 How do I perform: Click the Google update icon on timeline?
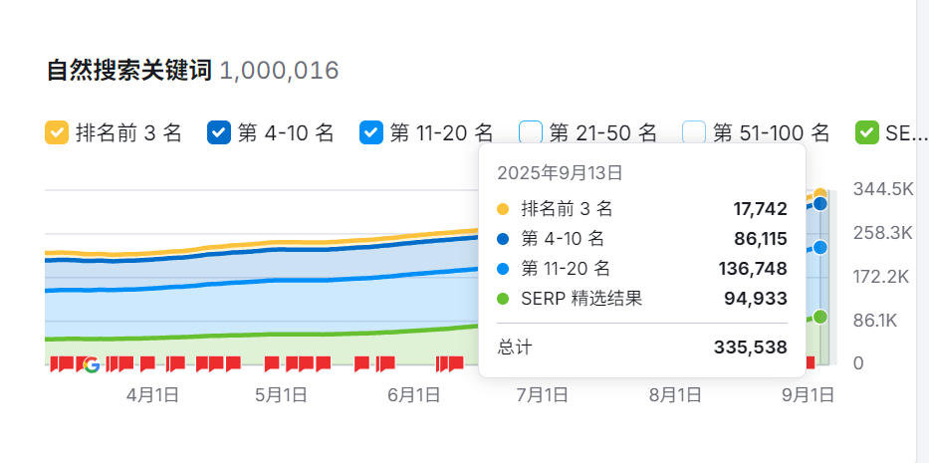tap(91, 364)
